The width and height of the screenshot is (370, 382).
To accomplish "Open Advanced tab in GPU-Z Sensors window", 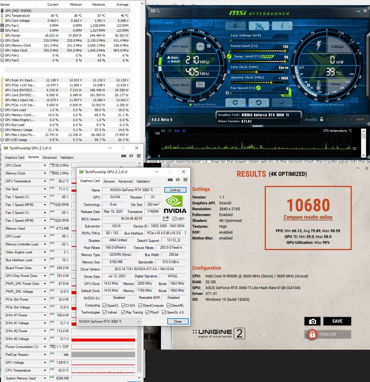I will 49,158.
